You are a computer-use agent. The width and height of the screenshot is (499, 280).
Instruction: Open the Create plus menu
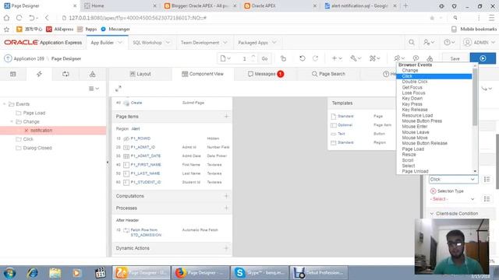(x=337, y=58)
